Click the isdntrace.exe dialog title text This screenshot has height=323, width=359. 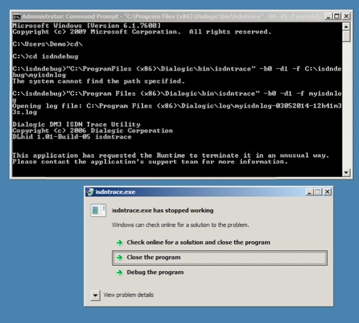point(115,192)
